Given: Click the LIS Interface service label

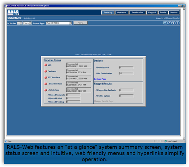Looking at the screenshot, I should coord(53,90).
